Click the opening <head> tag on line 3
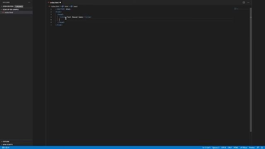 pyautogui.click(x=60, y=14)
